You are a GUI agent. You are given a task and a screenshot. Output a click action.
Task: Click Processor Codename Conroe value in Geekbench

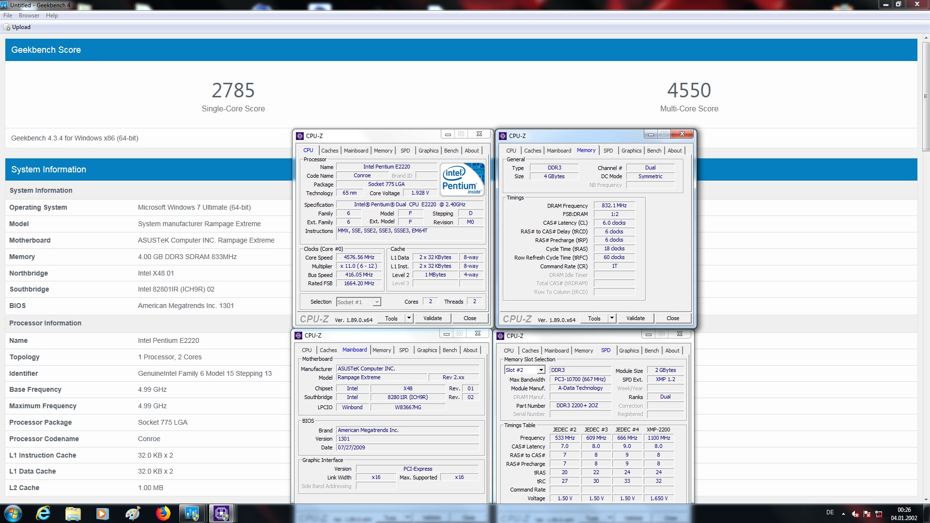[149, 439]
